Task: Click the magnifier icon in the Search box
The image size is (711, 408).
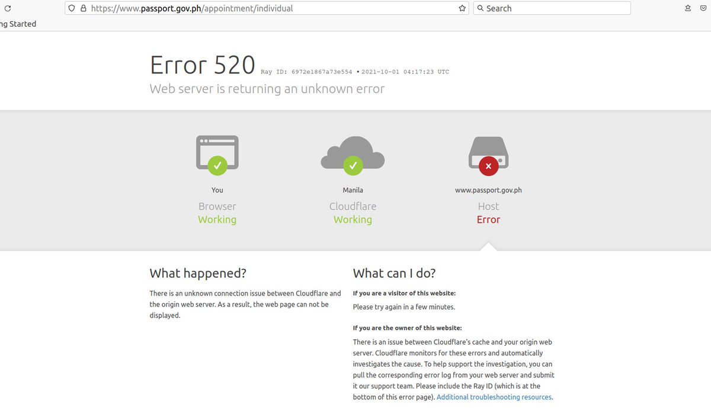Action: point(480,8)
